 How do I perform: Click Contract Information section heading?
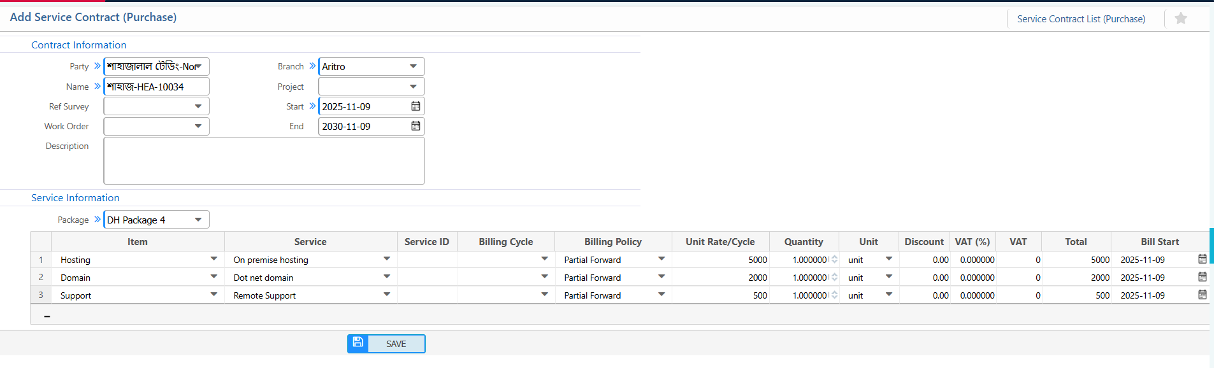79,45
